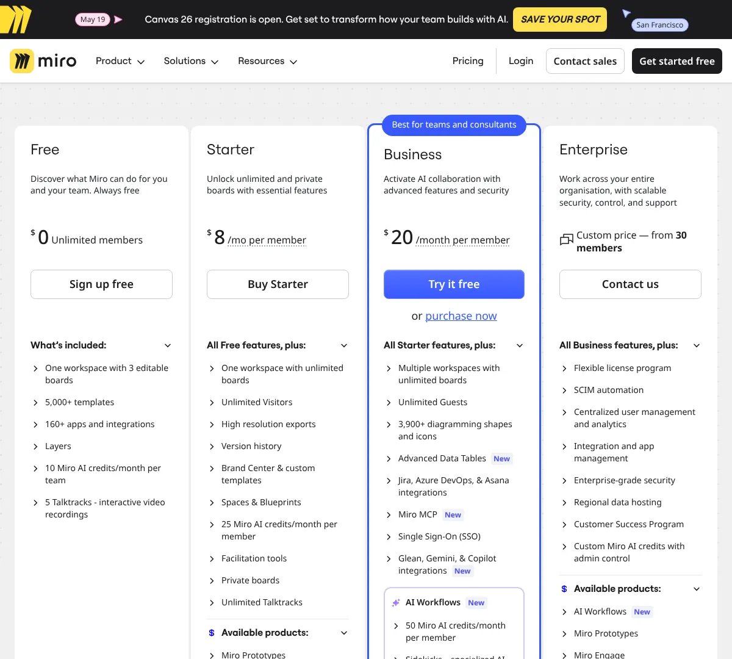Click the Enterprise custom price members icon
The height and width of the screenshot is (659, 732).
pyautogui.click(x=567, y=240)
